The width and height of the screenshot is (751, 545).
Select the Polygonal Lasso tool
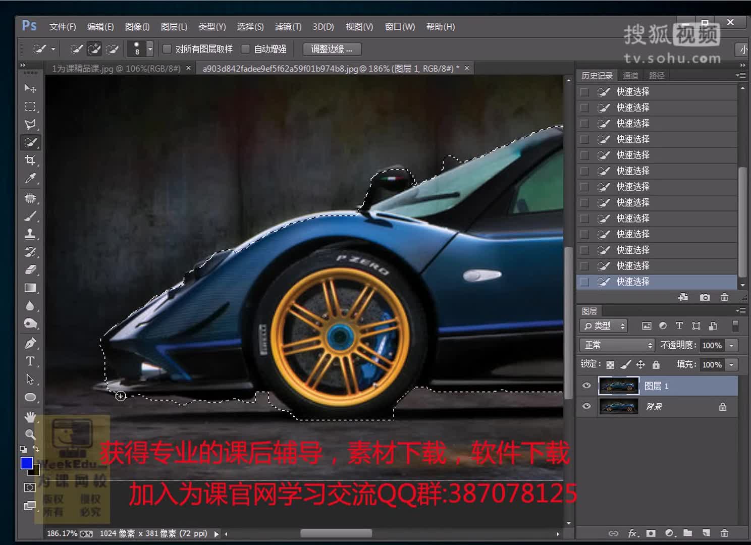point(30,125)
